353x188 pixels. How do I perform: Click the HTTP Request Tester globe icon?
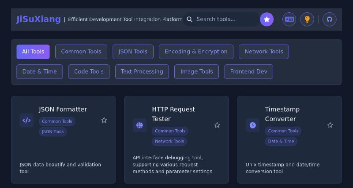pos(139,125)
